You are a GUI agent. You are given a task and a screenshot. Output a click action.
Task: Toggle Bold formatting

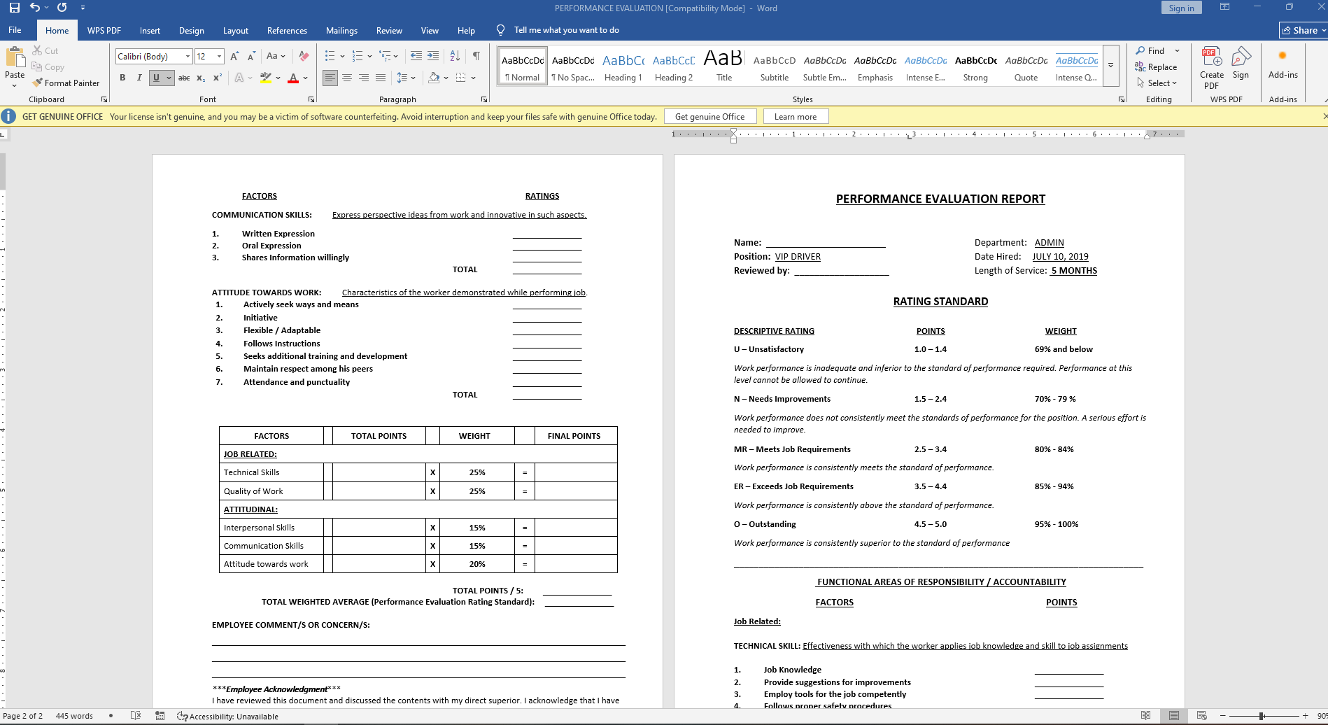click(122, 78)
